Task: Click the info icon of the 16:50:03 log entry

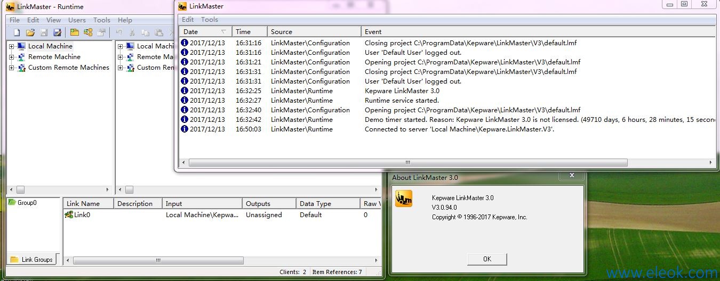Action: coord(185,129)
